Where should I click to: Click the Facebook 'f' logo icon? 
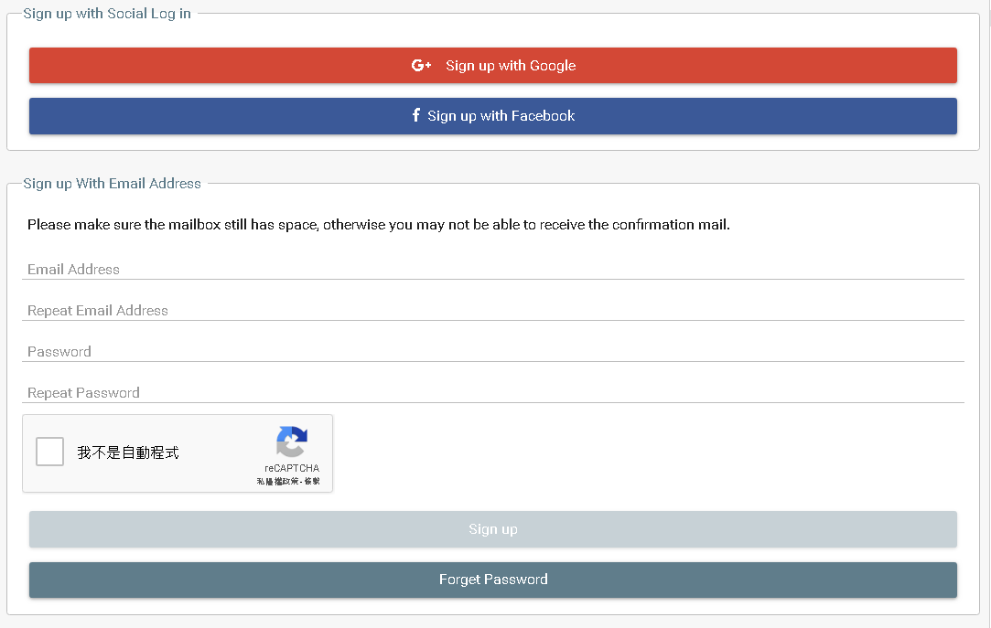[415, 115]
